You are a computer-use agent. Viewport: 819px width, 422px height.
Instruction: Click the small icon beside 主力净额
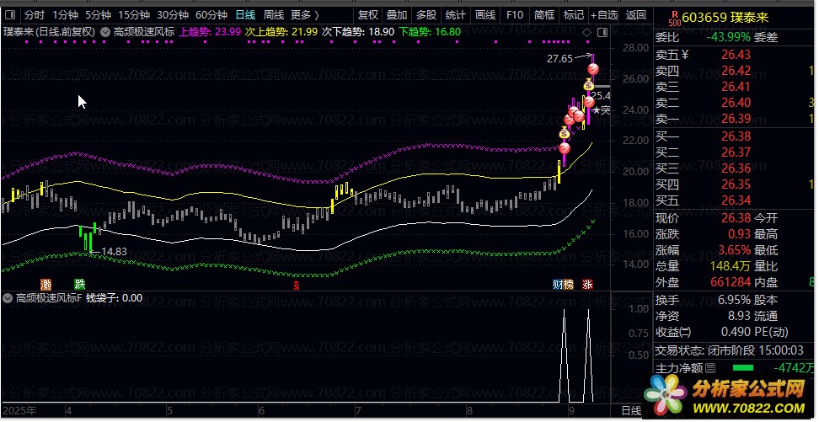tap(710, 368)
